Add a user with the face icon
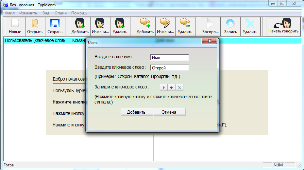This screenshot has height=170, width=304. pyautogui.click(x=80, y=26)
